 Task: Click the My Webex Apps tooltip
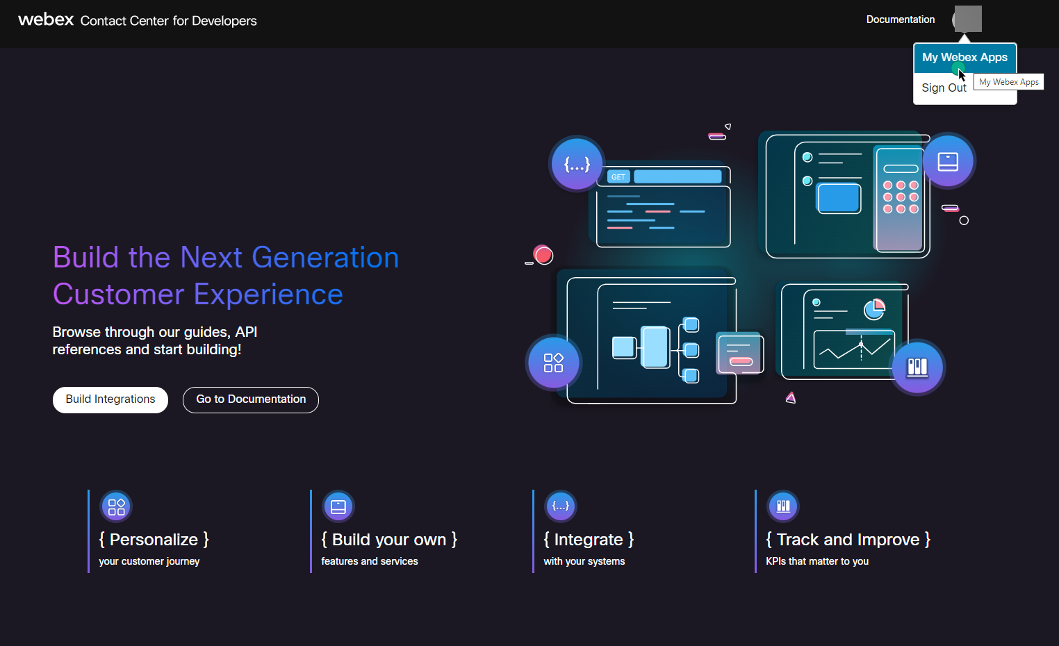coord(1008,81)
